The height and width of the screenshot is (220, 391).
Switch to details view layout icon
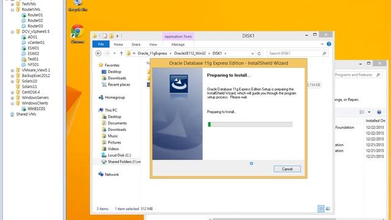tap(321, 208)
